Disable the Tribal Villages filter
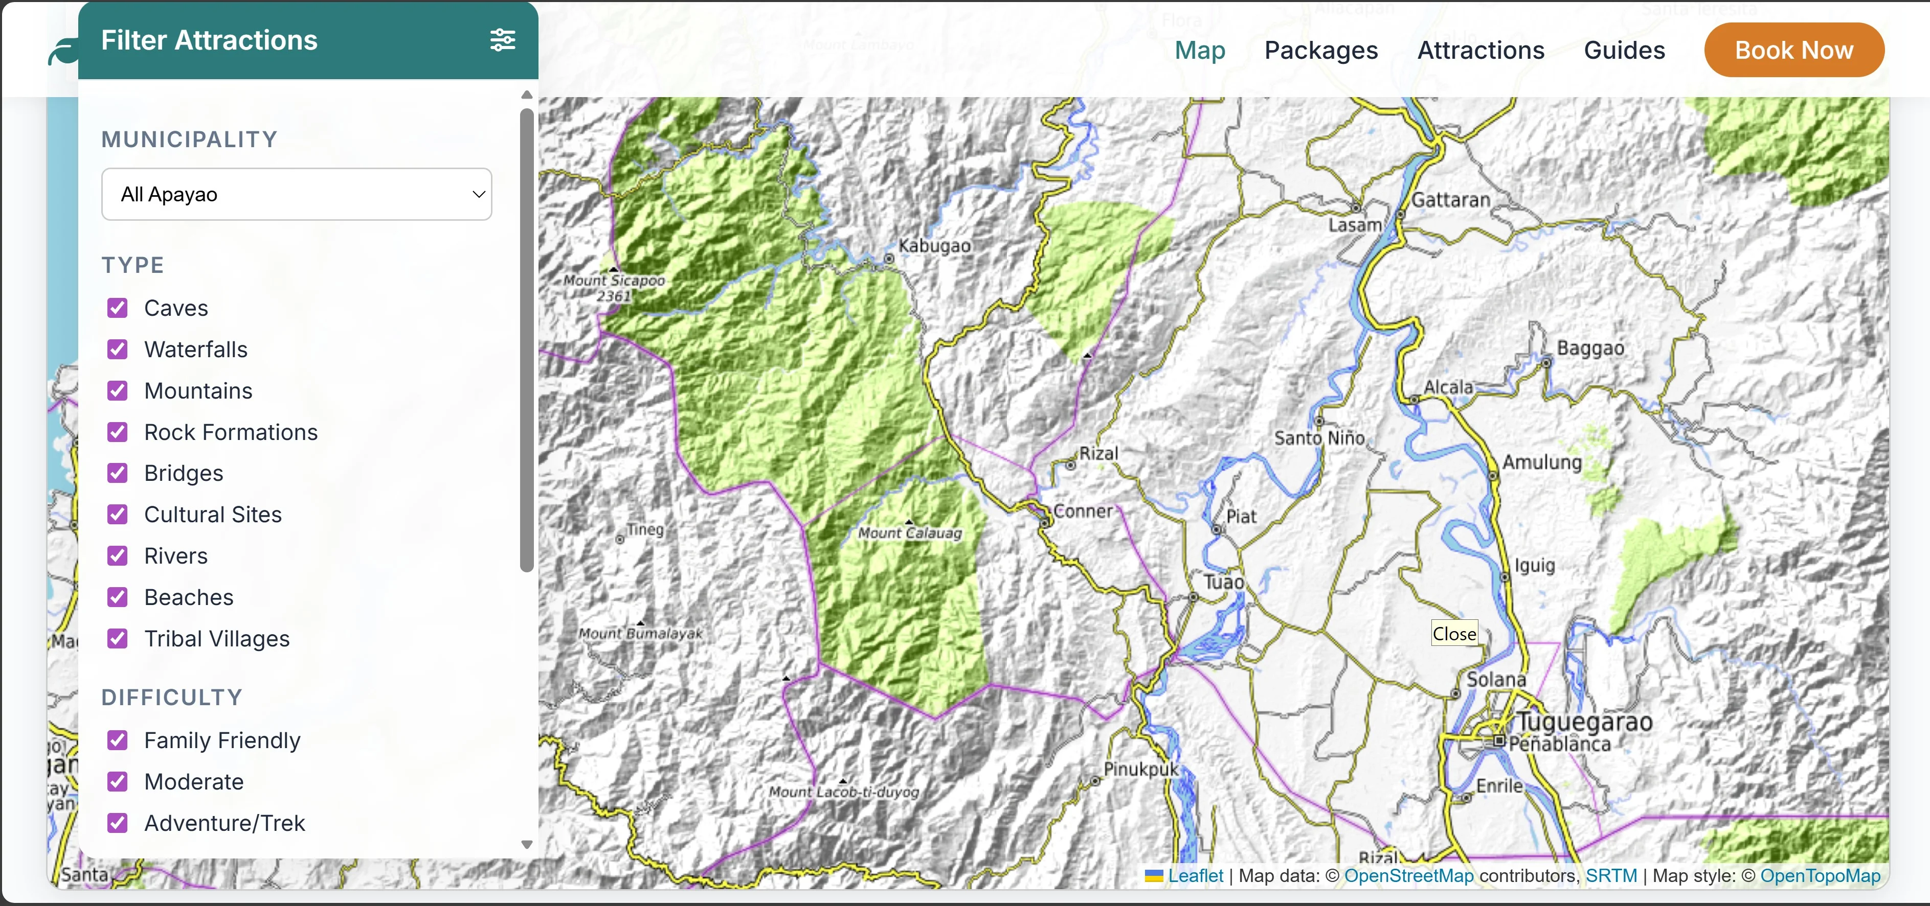Screen dimensions: 1930x906 [118, 638]
